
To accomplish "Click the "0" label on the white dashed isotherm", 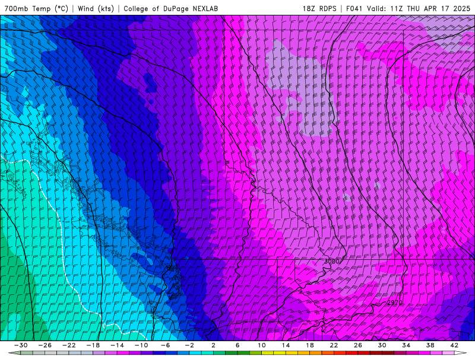I will [x=104, y=326].
